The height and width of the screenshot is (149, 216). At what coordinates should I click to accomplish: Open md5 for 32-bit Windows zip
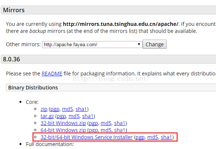(106, 123)
